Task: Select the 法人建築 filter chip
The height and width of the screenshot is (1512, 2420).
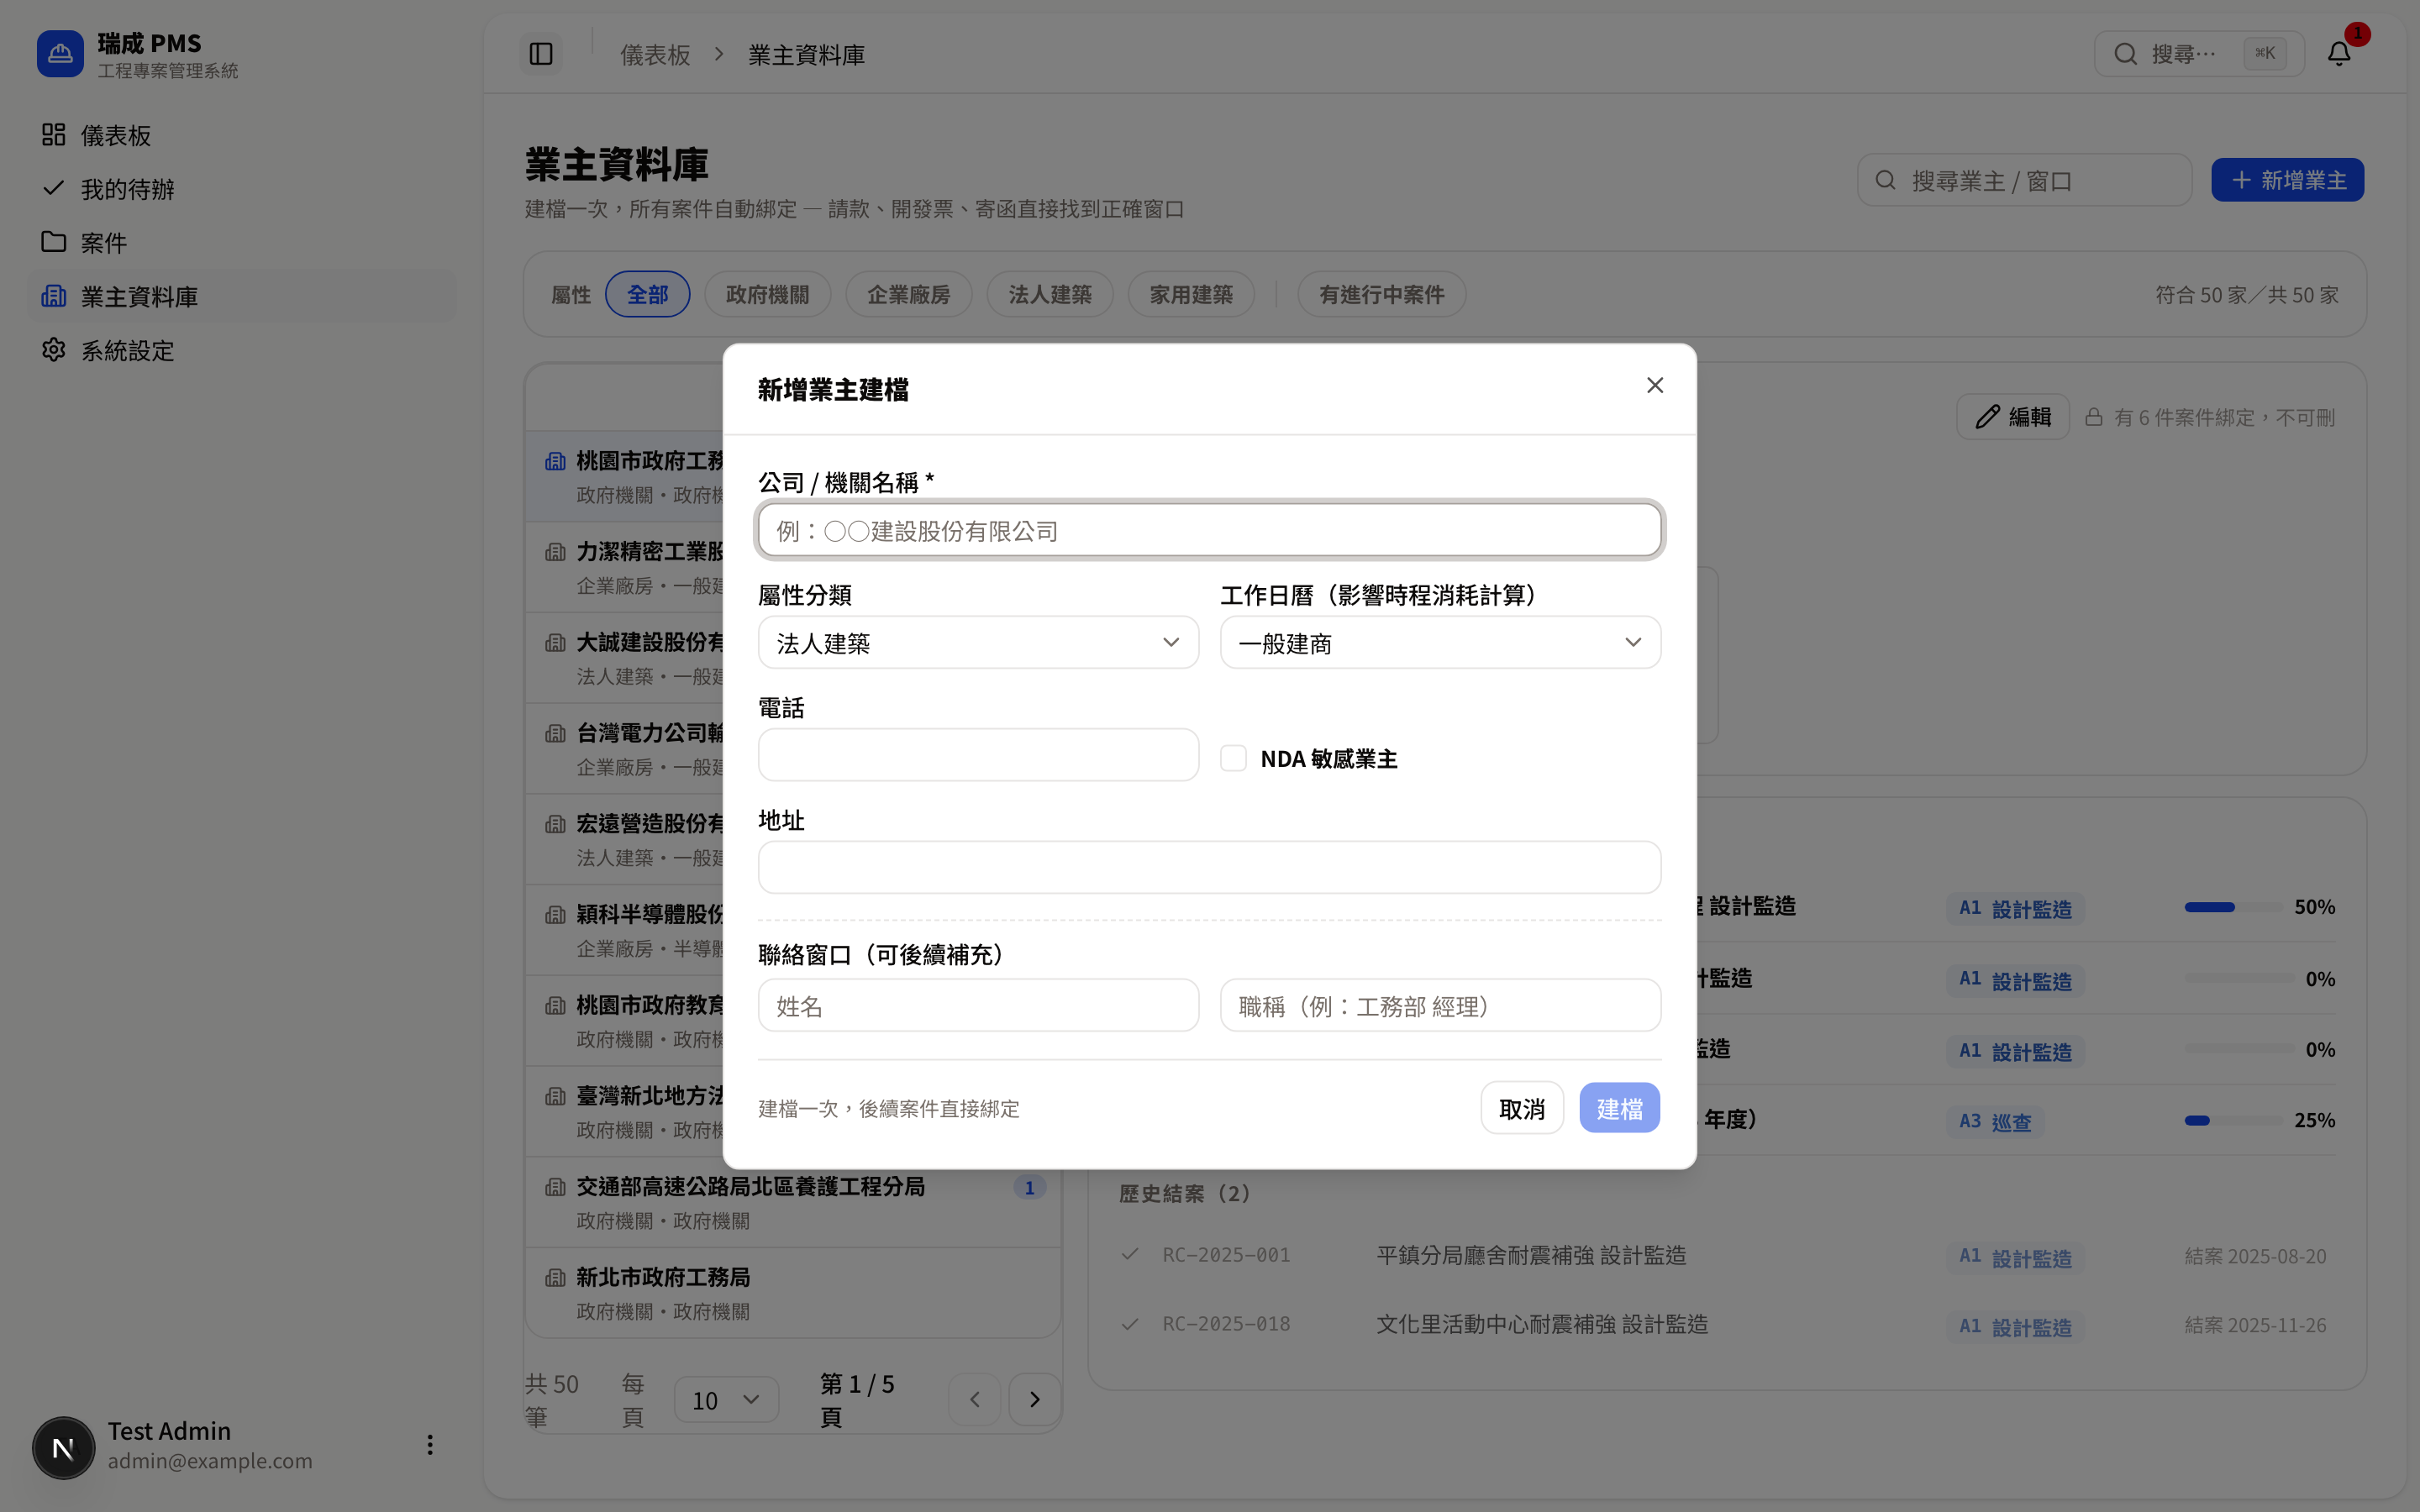Action: tap(1050, 295)
